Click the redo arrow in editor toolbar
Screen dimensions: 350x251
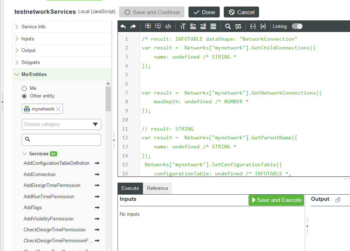point(133,26)
